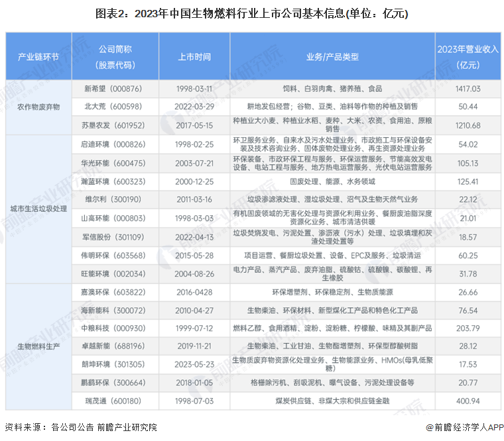Click revenue value 203.79
This screenshot has width=504, height=441.
468,328
